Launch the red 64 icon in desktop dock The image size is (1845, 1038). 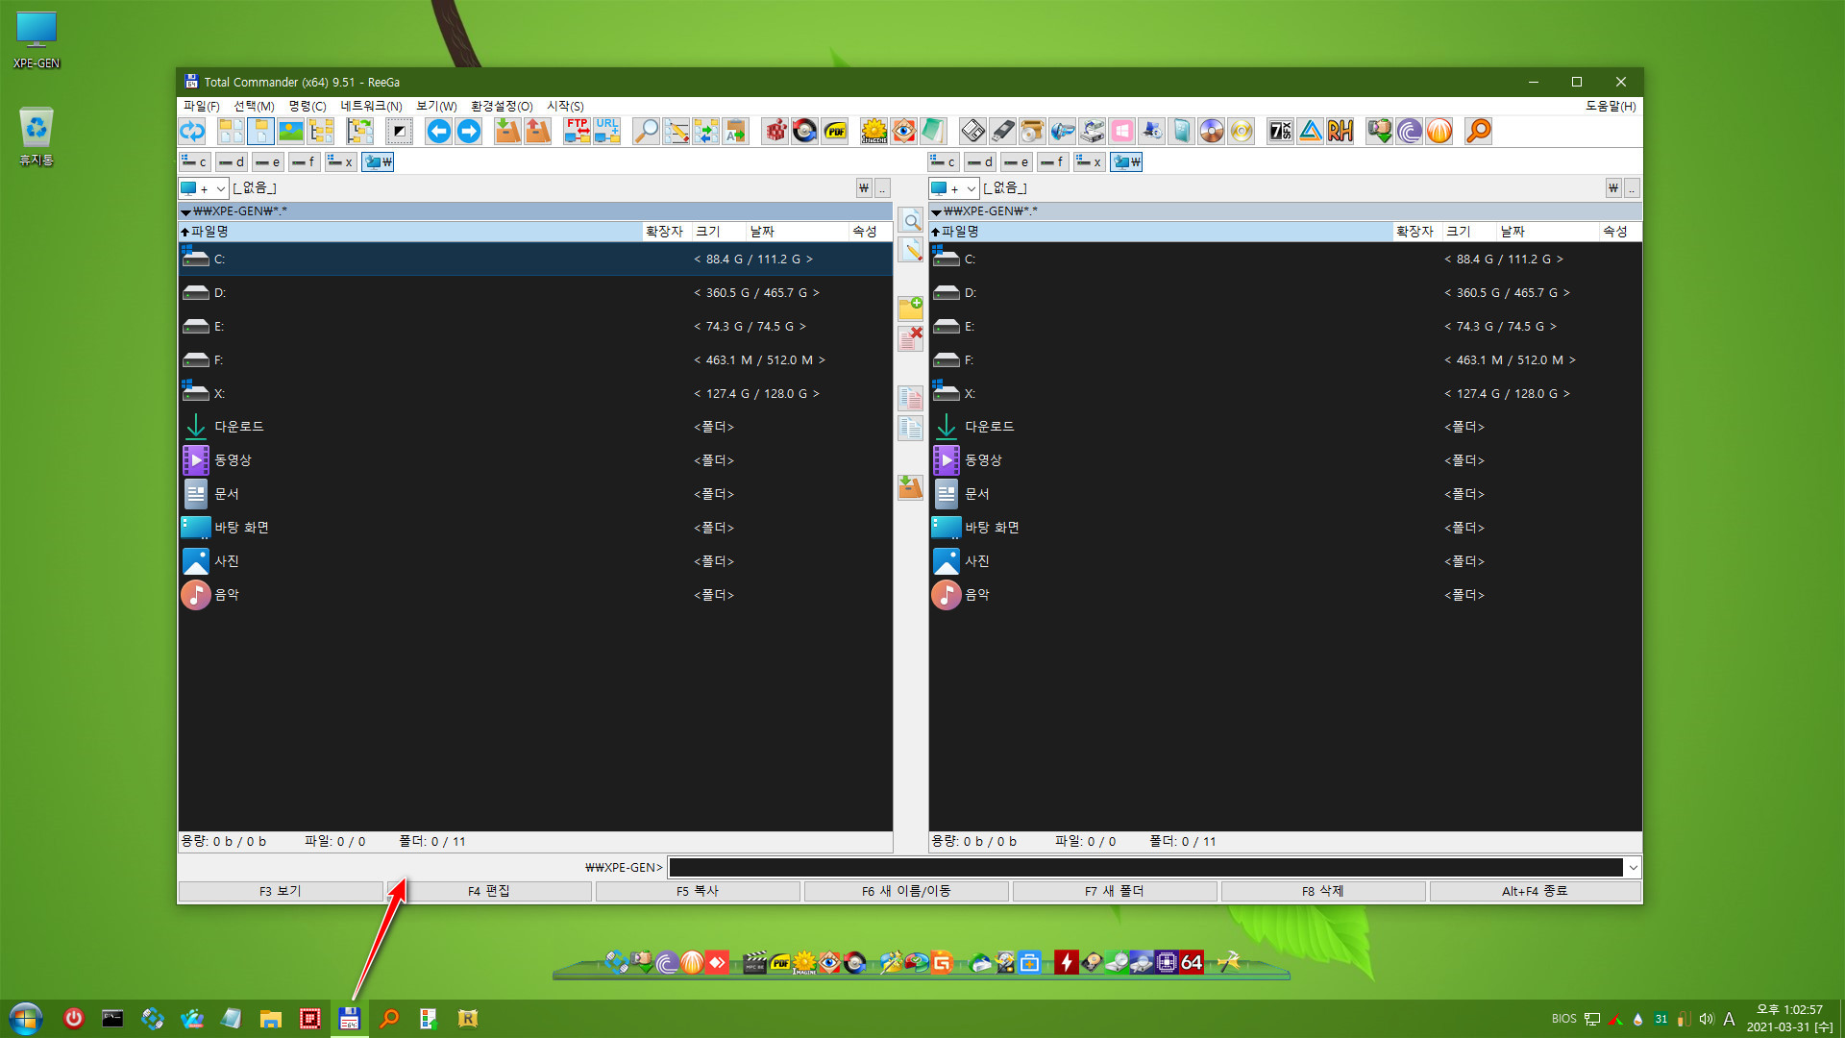pyautogui.click(x=1192, y=962)
